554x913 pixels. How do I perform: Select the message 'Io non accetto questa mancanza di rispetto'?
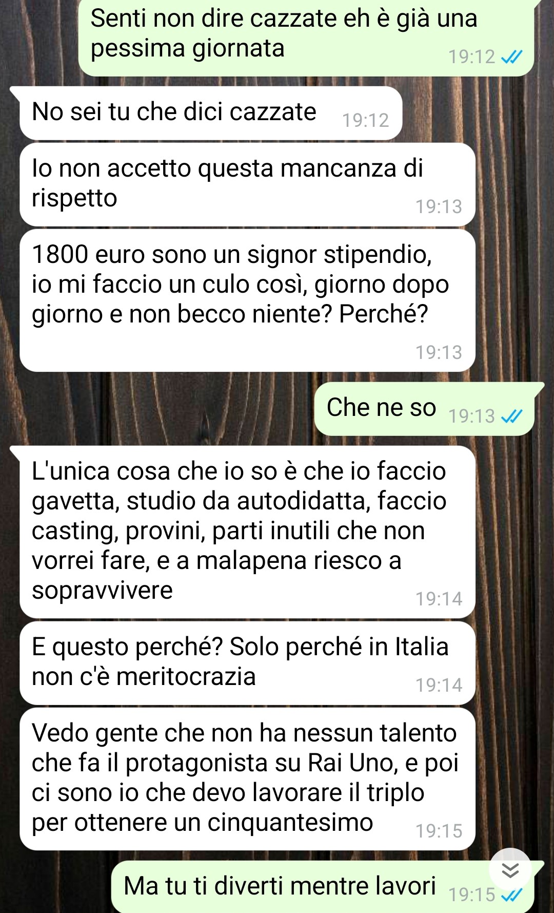[247, 185]
